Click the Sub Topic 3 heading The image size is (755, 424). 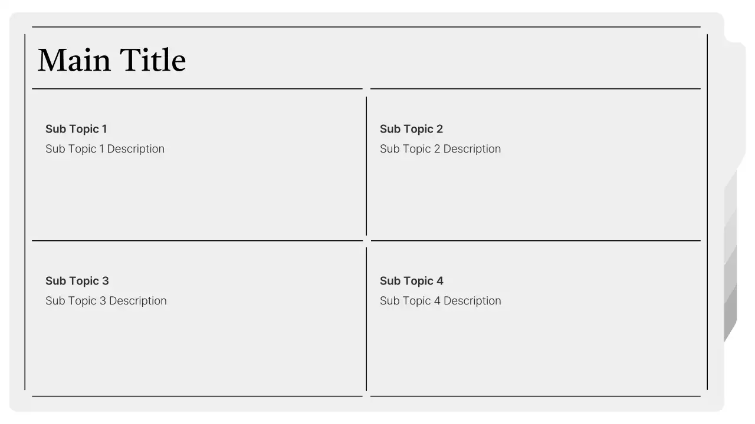pos(77,281)
